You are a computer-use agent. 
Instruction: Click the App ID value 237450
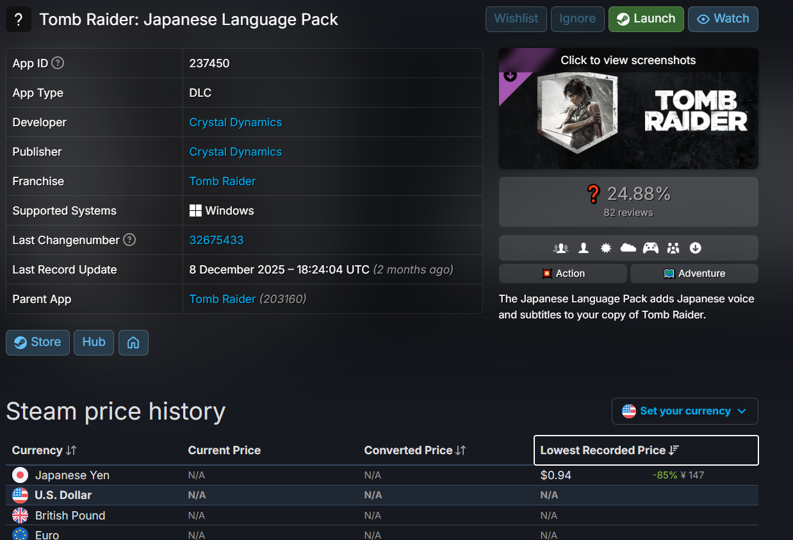point(209,63)
